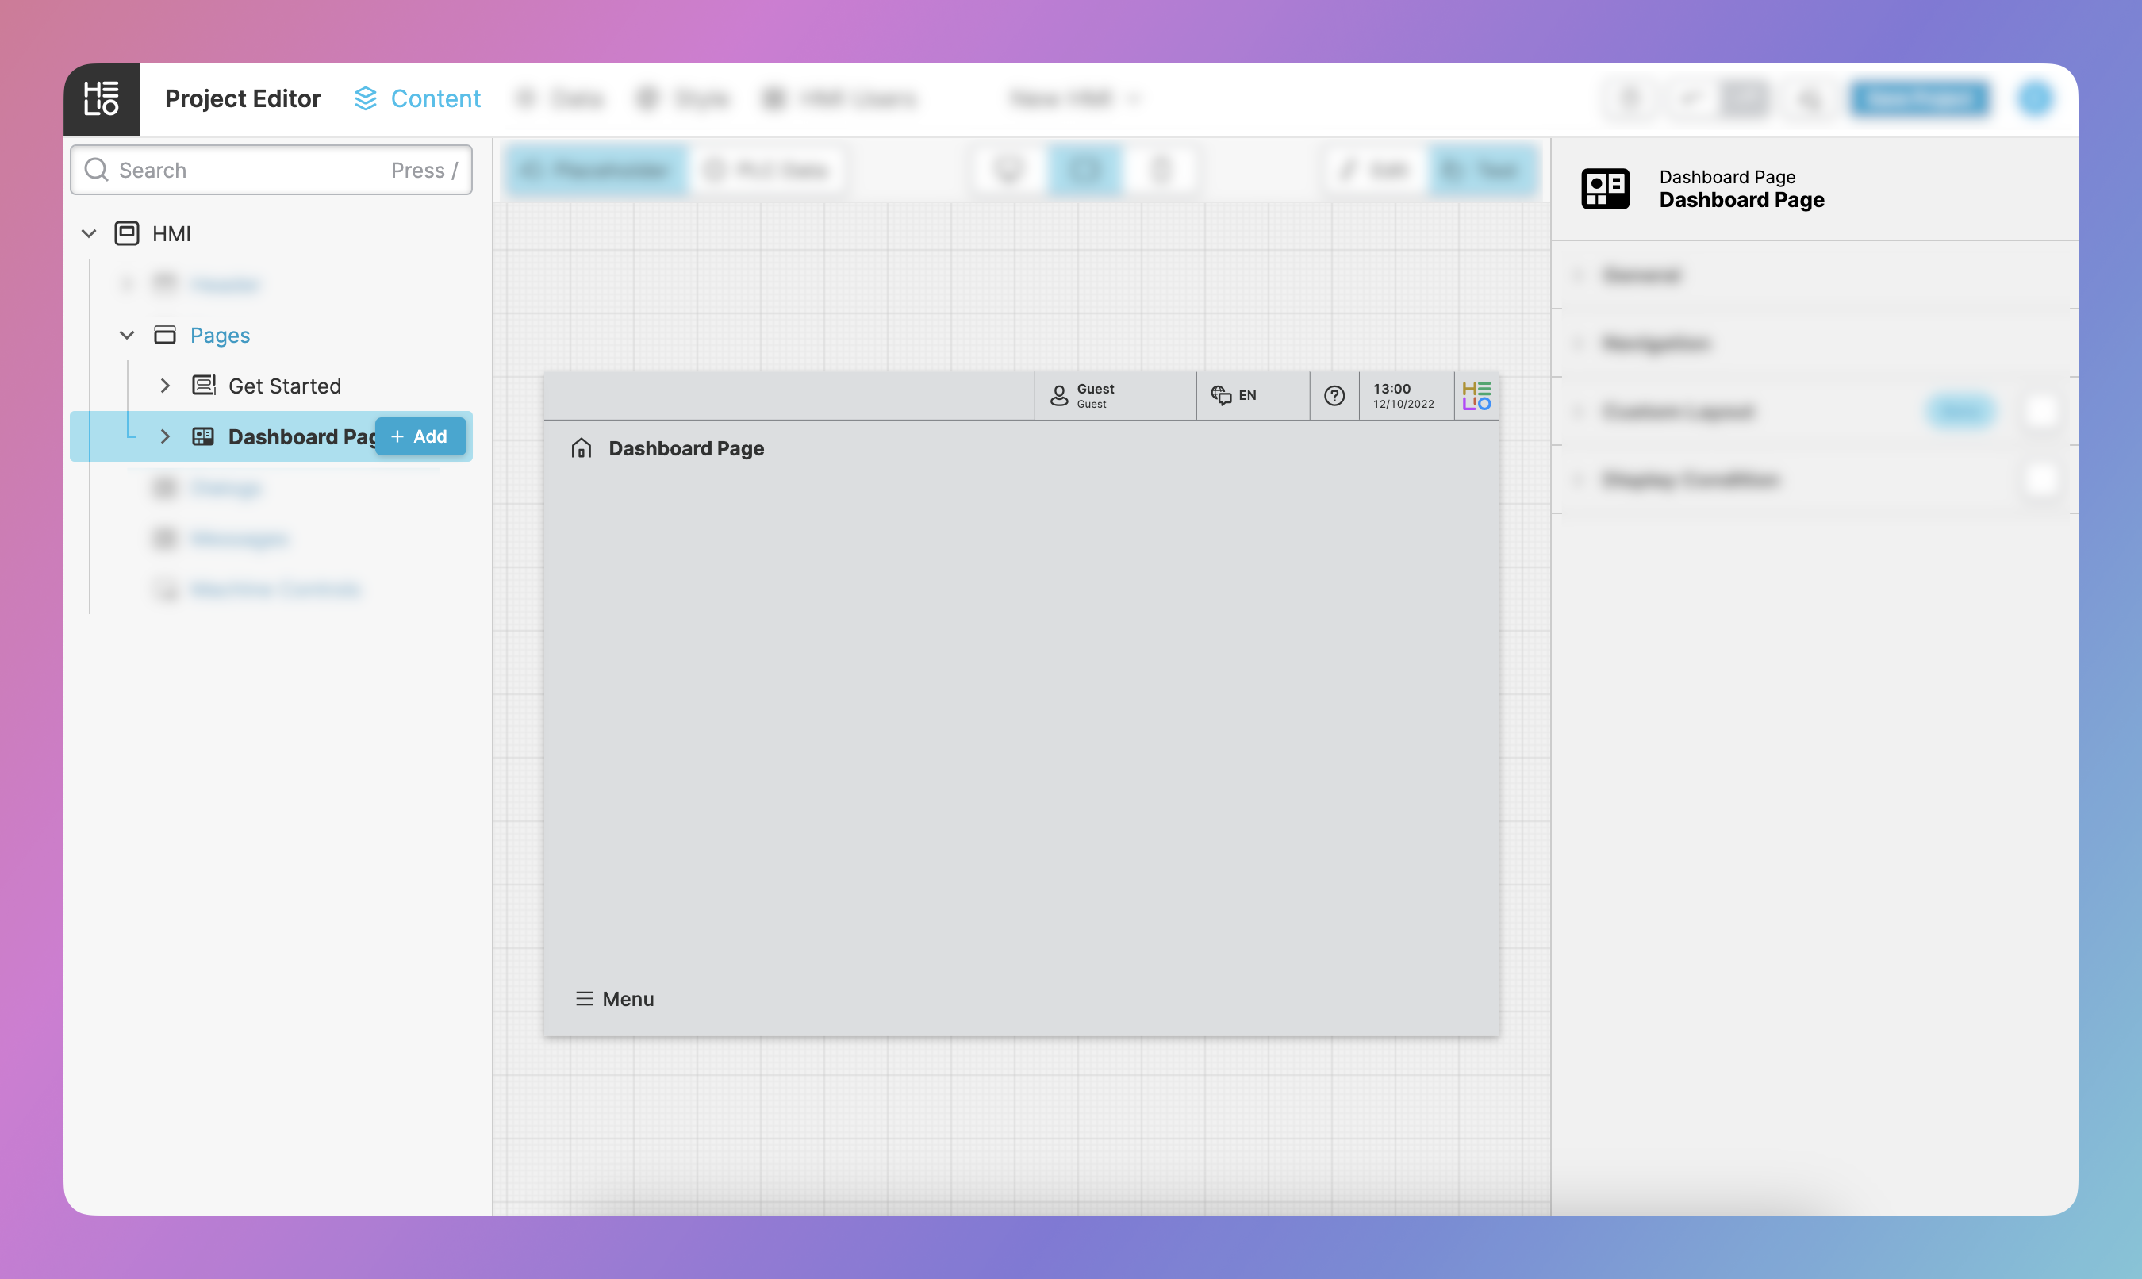The image size is (2142, 1279).
Task: Click the 13:00 clock date display
Action: tap(1403, 396)
